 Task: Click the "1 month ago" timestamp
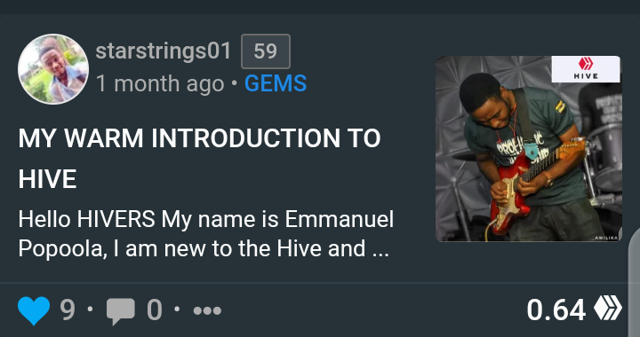[160, 84]
